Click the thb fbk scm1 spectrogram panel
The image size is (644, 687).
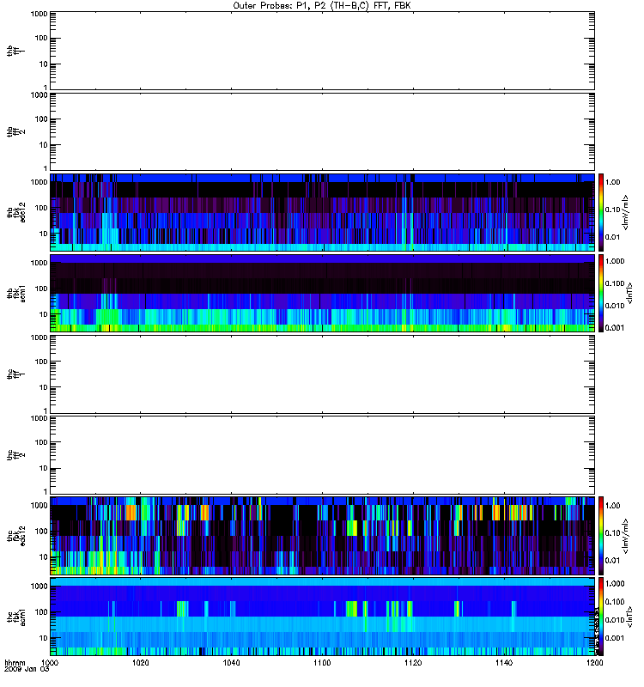pyautogui.click(x=322, y=293)
